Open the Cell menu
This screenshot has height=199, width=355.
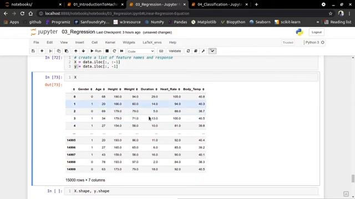94,43
